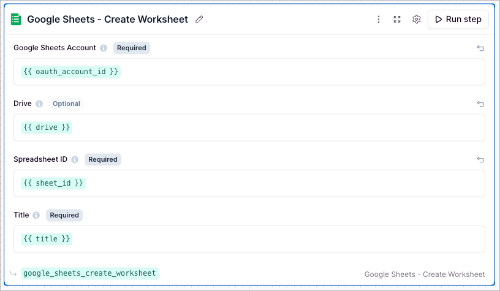The height and width of the screenshot is (291, 500).
Task: Click the step title Google Sheets - Create Worksheet
Action: 107,20
